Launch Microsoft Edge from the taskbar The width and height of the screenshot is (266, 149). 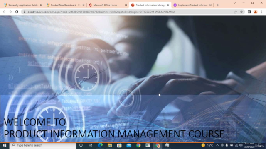[100, 145]
